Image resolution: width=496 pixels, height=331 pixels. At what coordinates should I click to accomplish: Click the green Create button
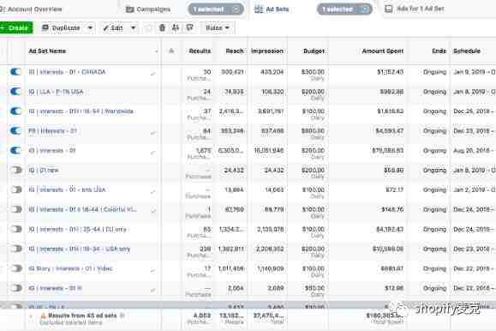pyautogui.click(x=15, y=28)
